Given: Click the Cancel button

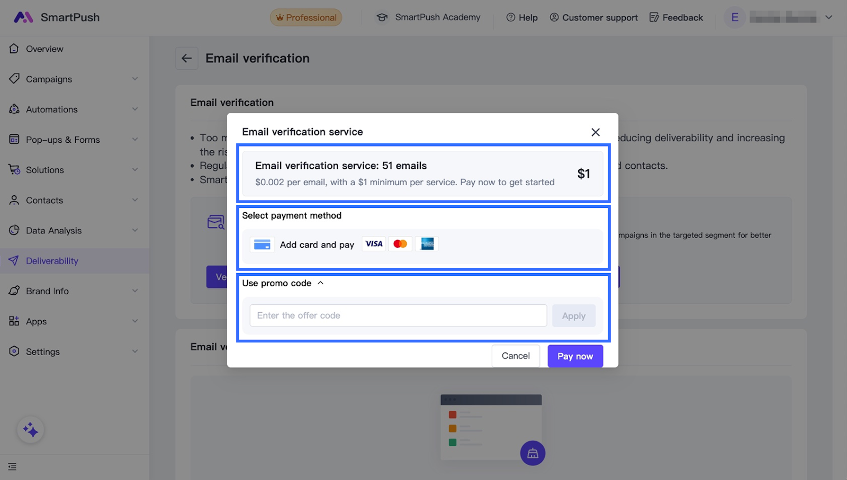Looking at the screenshot, I should click(516, 356).
